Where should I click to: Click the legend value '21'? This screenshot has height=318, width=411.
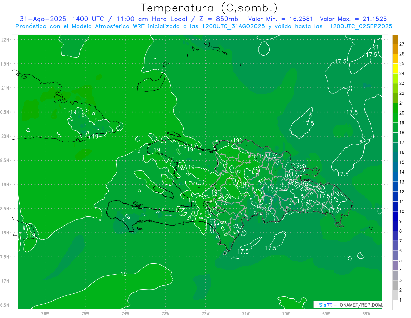coord(402,103)
